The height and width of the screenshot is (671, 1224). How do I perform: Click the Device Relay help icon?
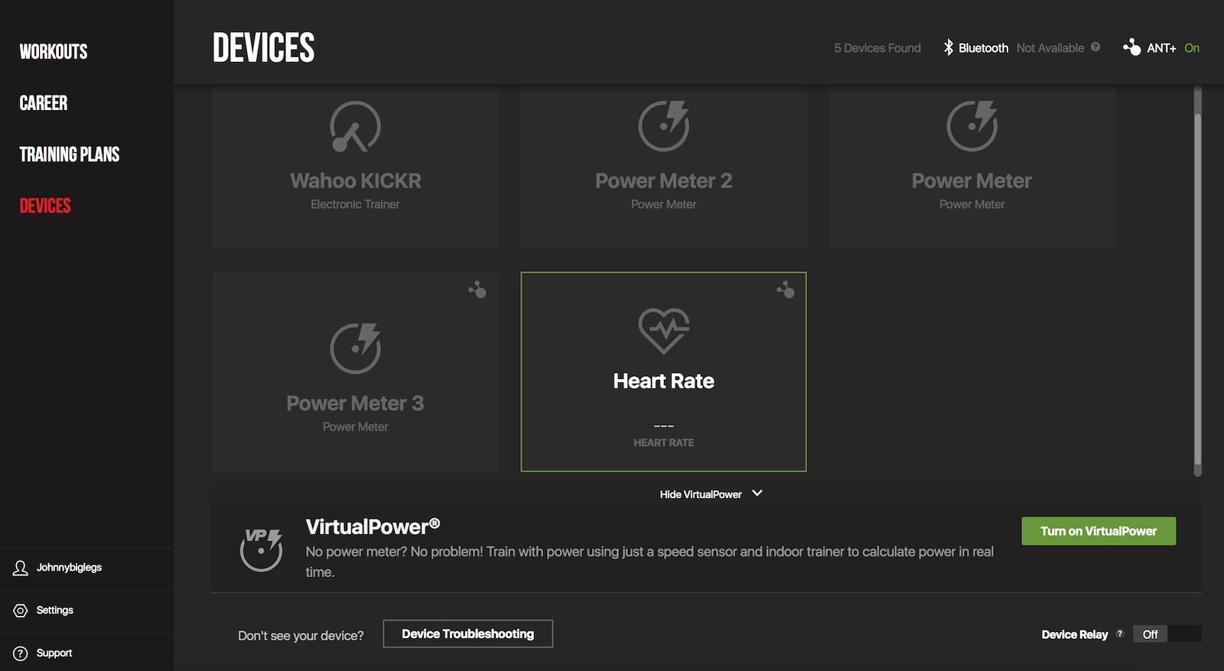tap(1120, 634)
